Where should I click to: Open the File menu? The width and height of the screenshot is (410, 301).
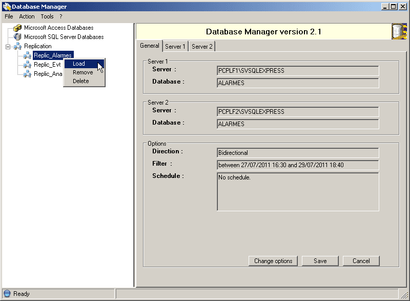pos(9,16)
